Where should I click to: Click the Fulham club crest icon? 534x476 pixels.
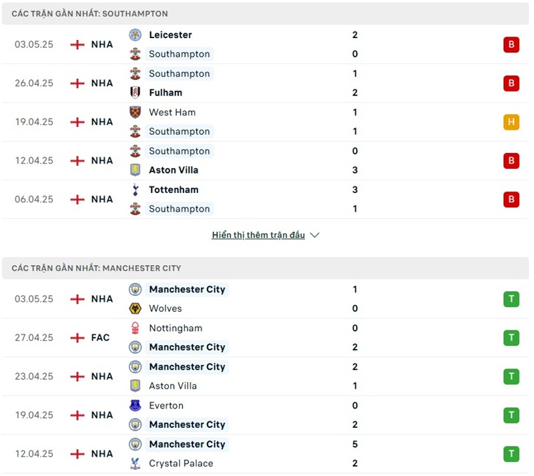pyautogui.click(x=136, y=93)
